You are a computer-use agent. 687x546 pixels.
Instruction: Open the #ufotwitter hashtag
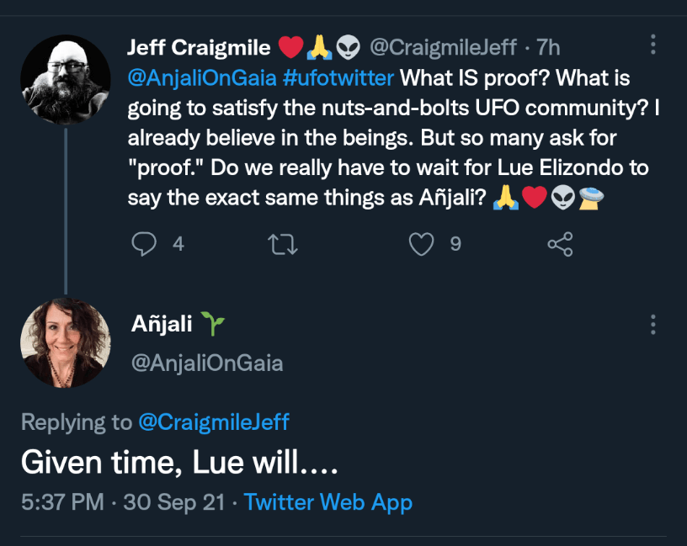pos(338,78)
